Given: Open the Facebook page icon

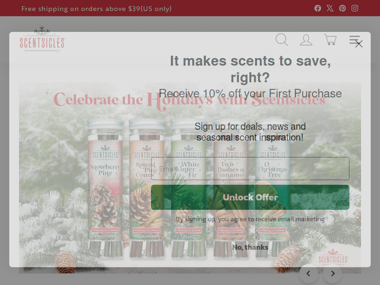Looking at the screenshot, I should pos(318,9).
